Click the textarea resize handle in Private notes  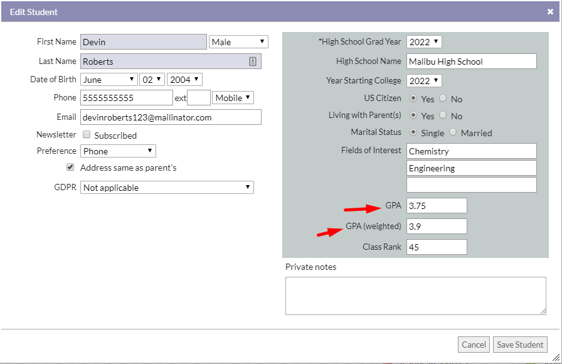point(543,311)
